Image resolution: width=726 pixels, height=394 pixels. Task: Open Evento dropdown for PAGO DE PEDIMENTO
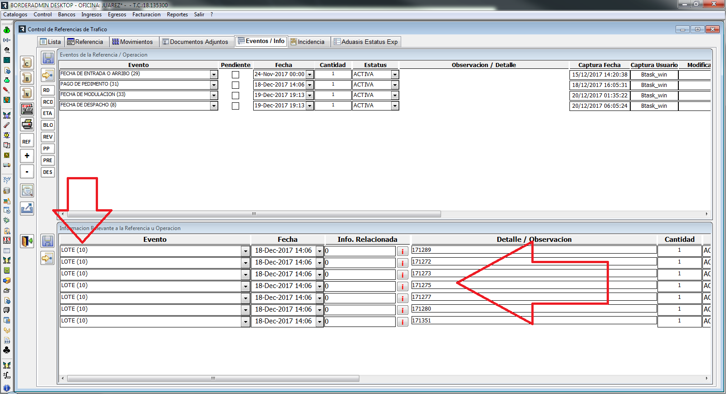pos(214,85)
